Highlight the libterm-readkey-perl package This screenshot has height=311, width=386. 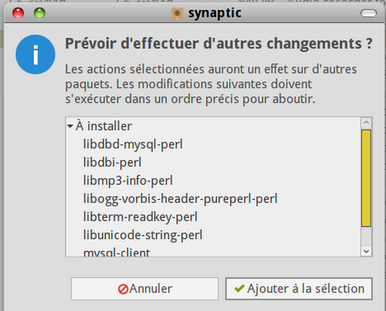(141, 217)
